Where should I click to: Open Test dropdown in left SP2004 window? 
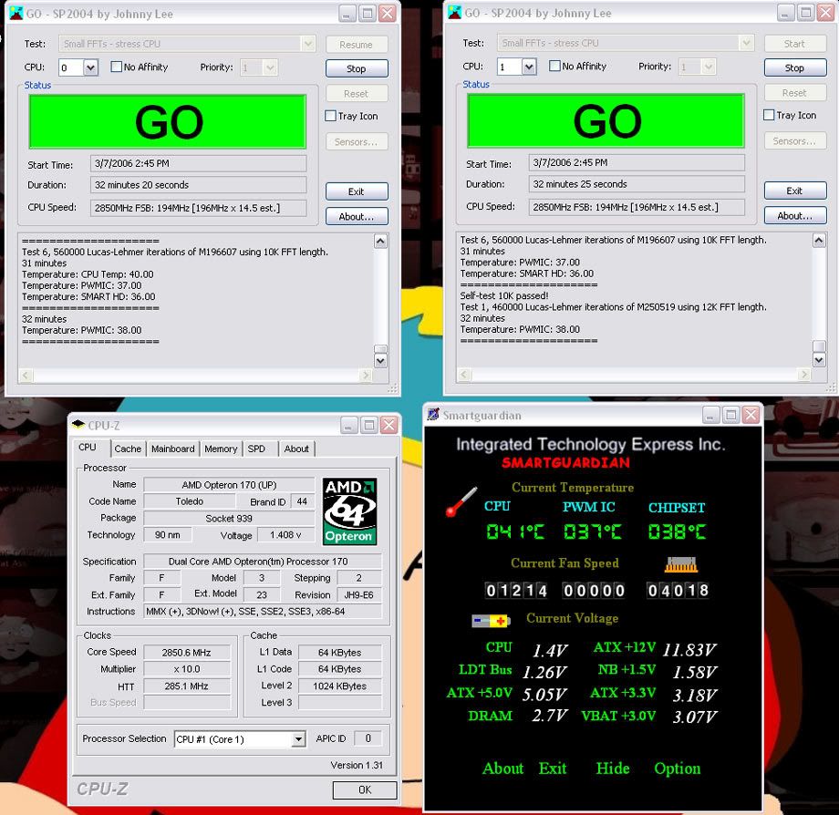307,44
